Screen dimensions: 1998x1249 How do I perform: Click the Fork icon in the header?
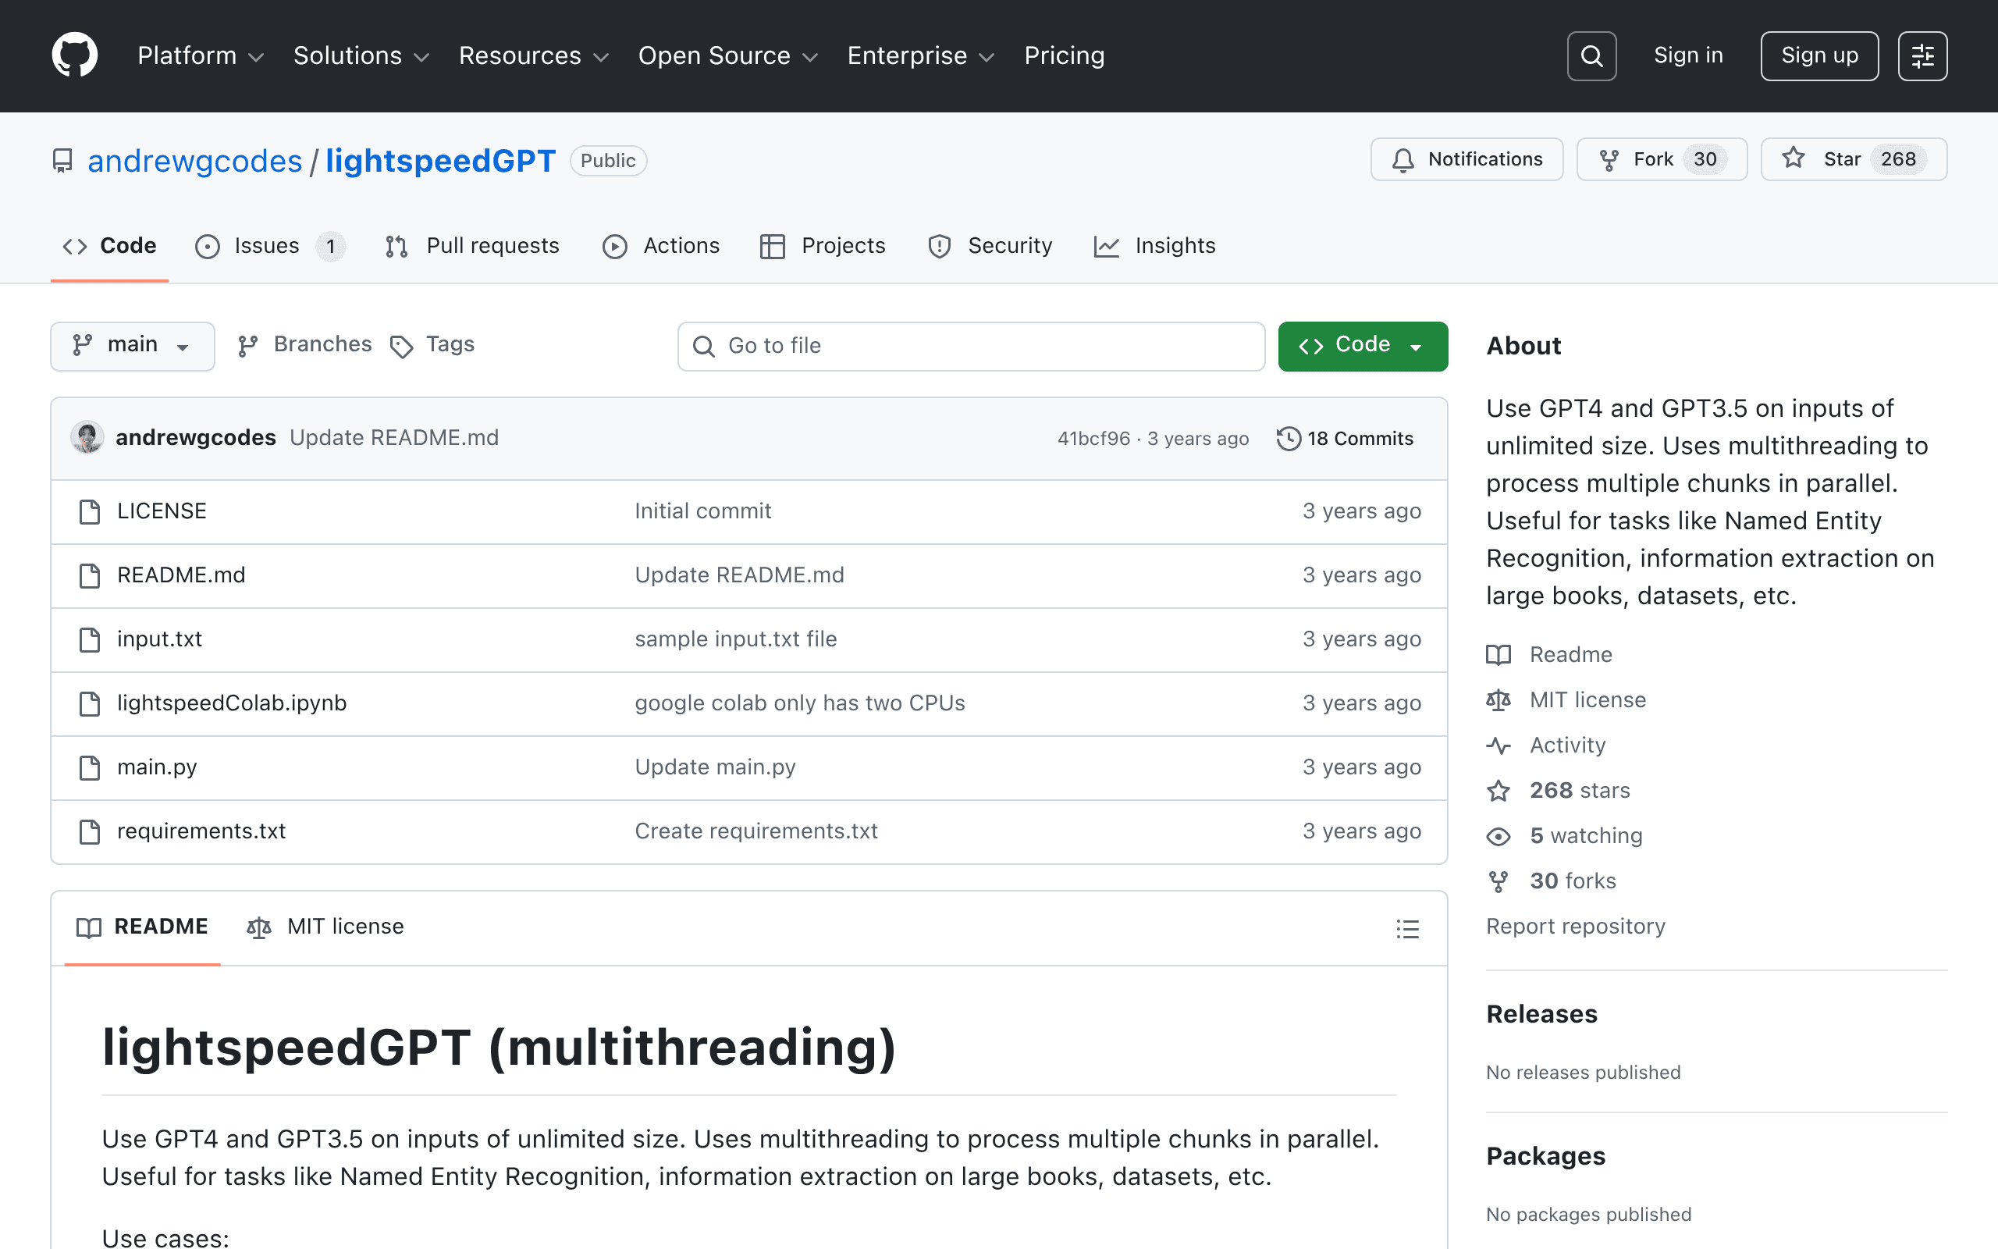[1609, 159]
